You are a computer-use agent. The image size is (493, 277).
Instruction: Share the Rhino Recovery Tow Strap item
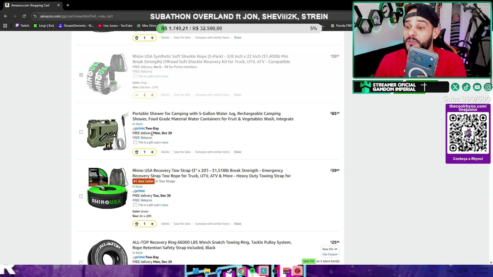pos(238,224)
